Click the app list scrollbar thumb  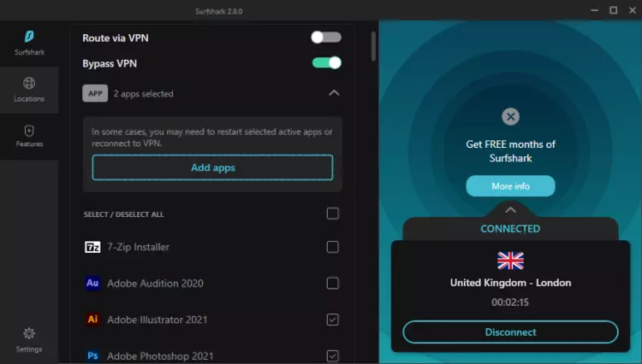[x=373, y=46]
